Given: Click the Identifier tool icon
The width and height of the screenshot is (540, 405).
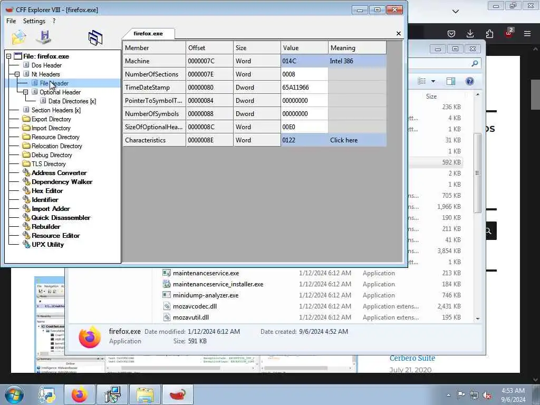Looking at the screenshot, I should tap(26, 199).
